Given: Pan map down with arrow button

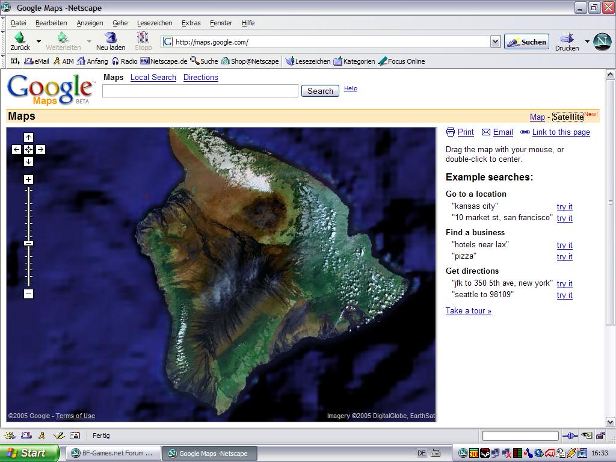Looking at the screenshot, I should click(28, 161).
